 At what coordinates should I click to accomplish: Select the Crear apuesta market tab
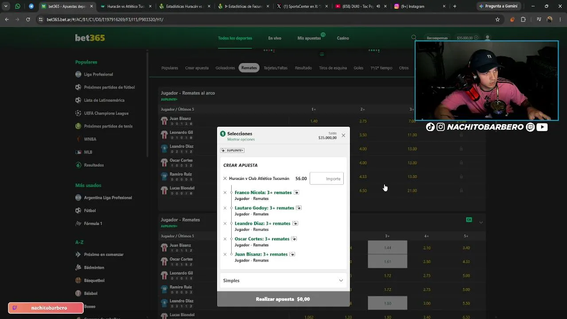(197, 68)
